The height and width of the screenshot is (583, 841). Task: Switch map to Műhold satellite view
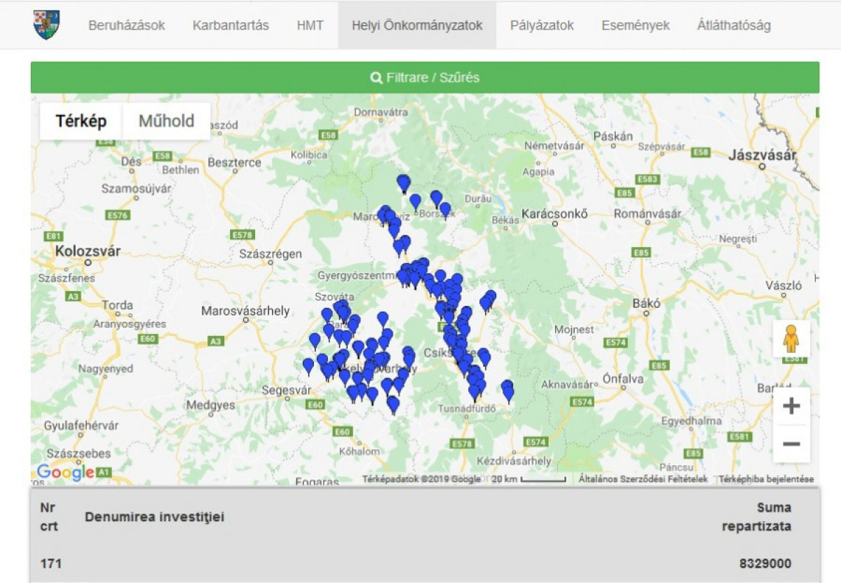pos(166,121)
